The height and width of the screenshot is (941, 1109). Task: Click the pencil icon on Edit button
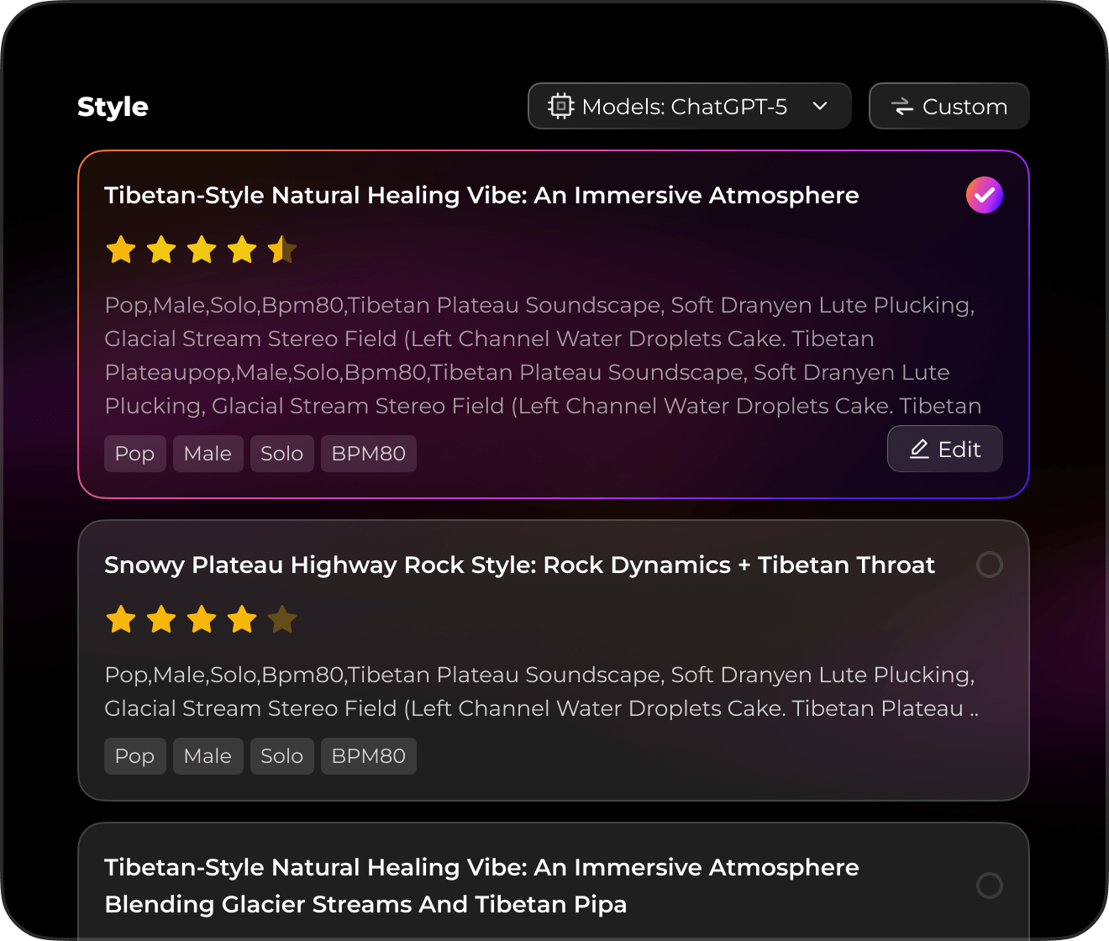tap(920, 449)
